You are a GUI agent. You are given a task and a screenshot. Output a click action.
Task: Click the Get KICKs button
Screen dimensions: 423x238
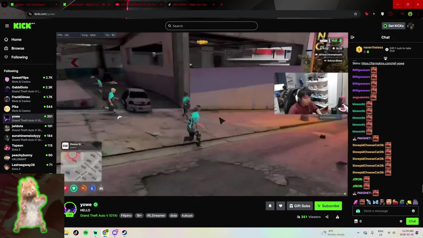coord(393,26)
